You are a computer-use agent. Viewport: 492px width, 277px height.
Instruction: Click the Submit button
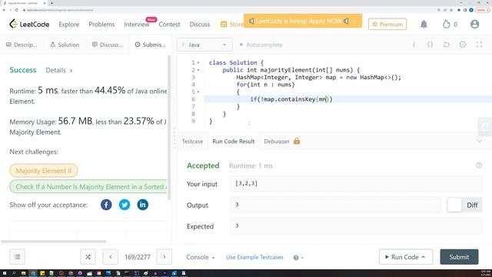459,257
